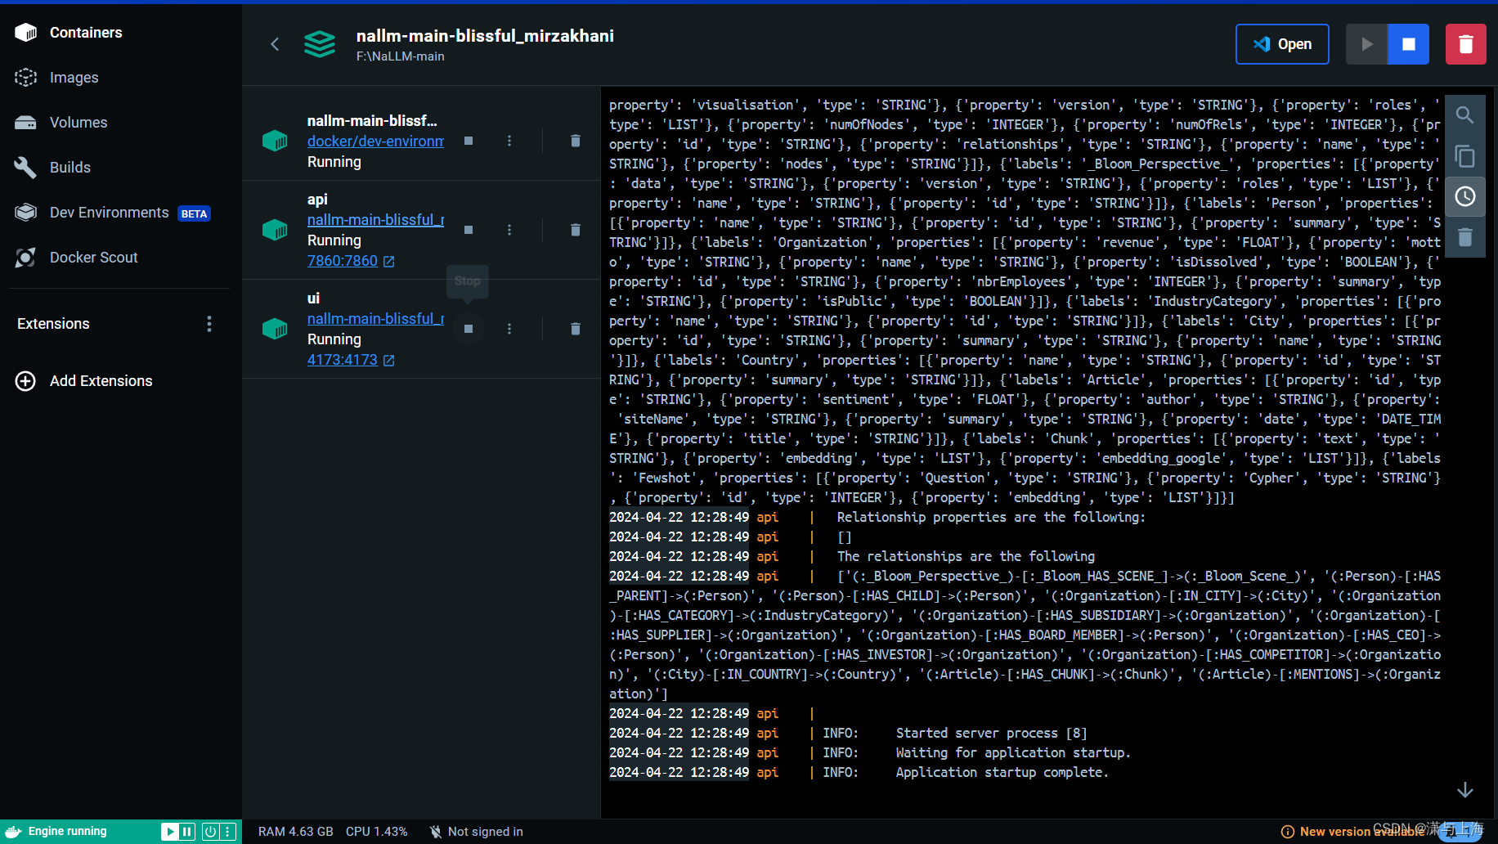1498x844 pixels.
Task: Click the ui container icon
Action: (275, 329)
